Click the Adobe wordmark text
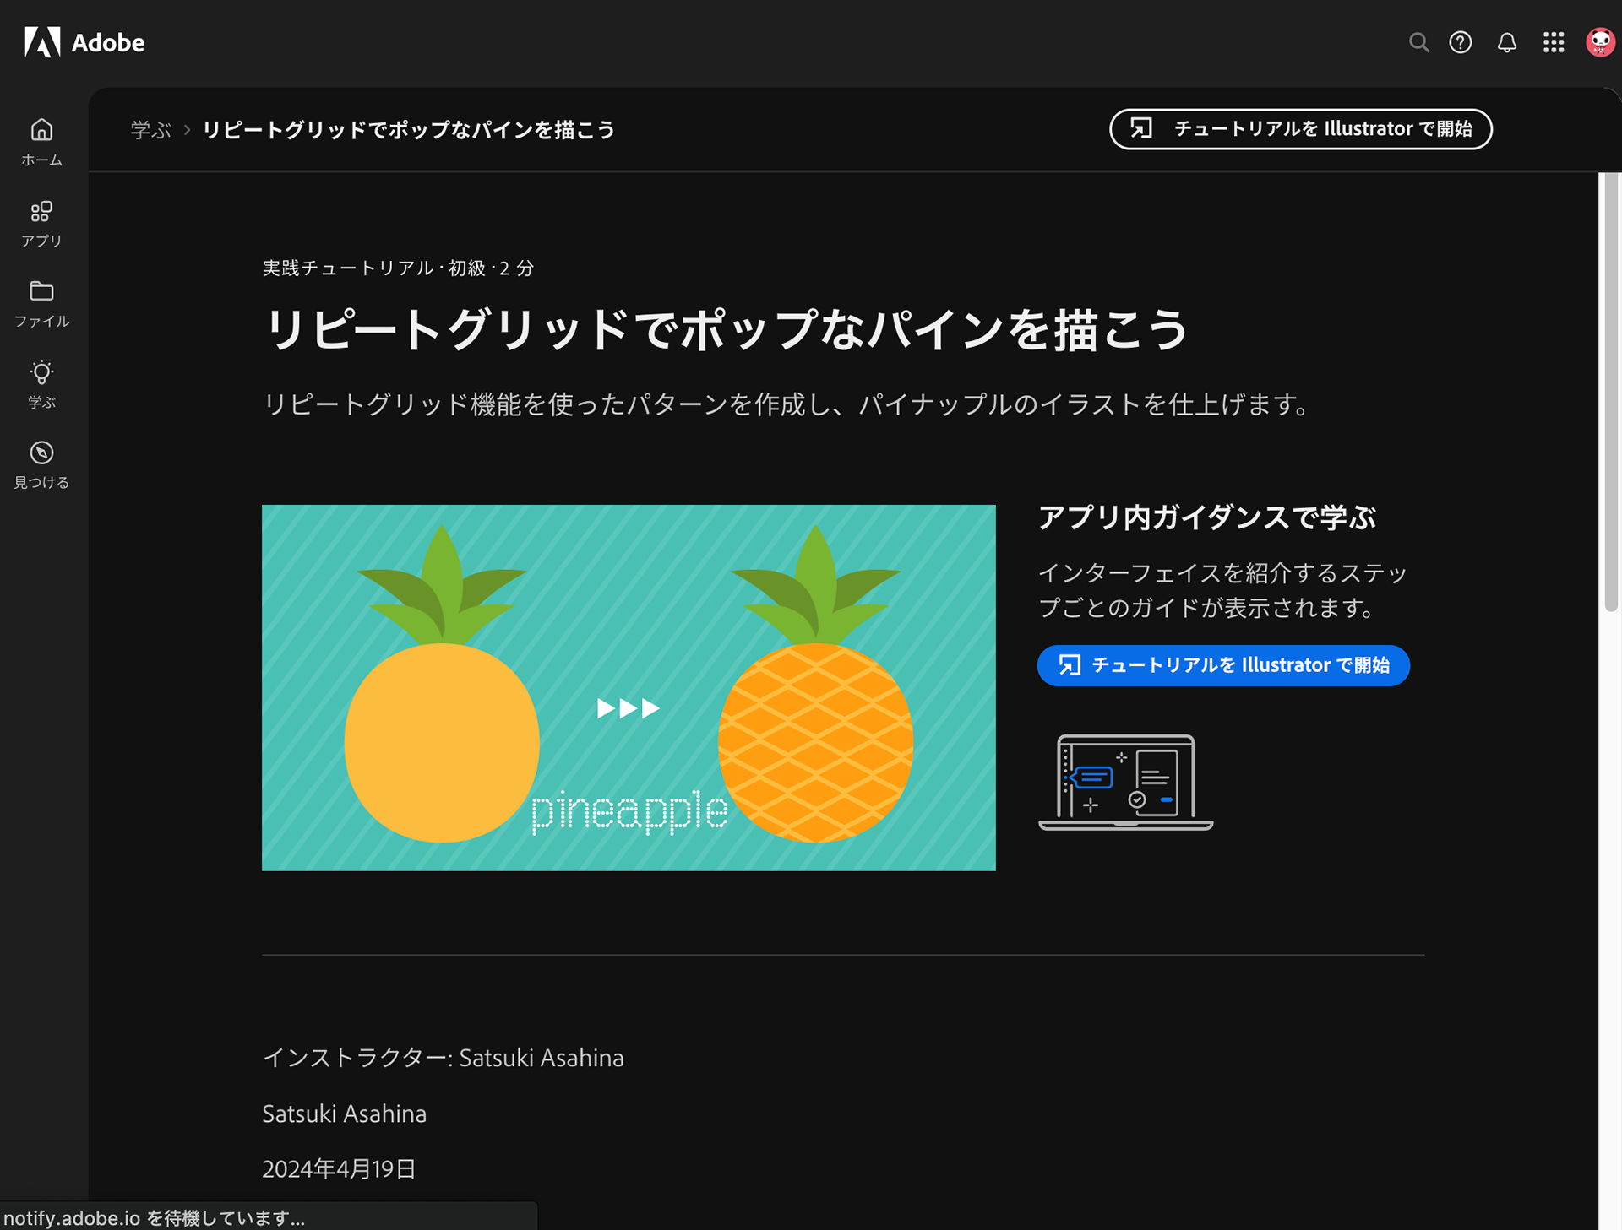 point(108,43)
